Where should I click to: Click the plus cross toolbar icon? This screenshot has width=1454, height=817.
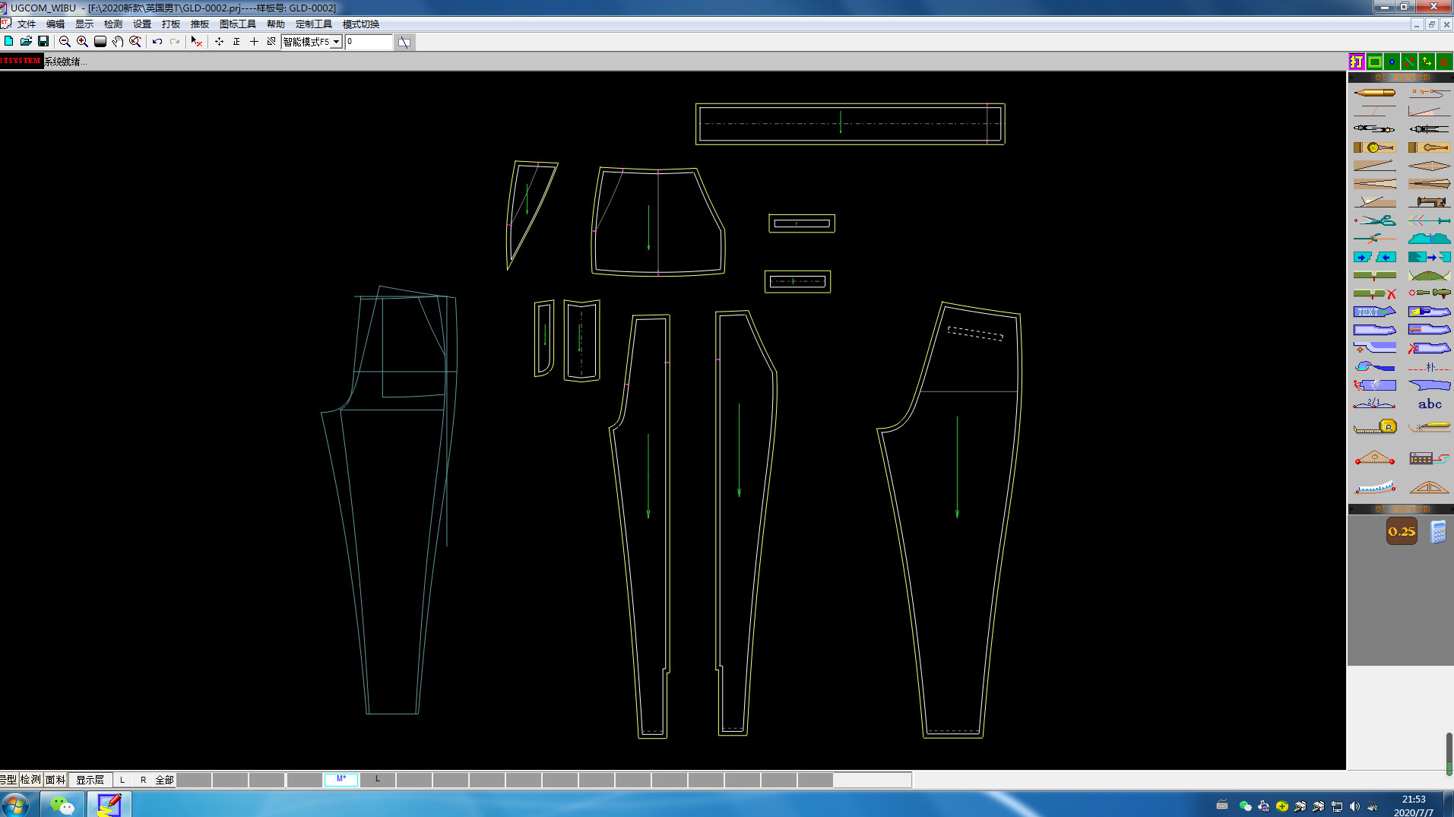pos(254,41)
